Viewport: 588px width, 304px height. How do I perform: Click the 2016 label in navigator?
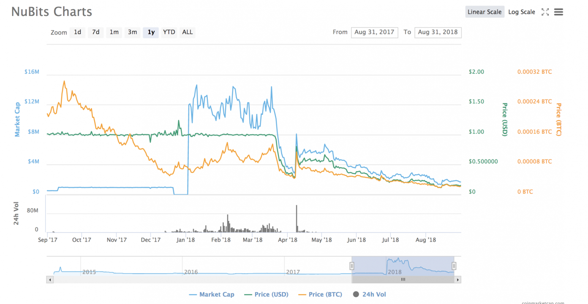[191, 272]
